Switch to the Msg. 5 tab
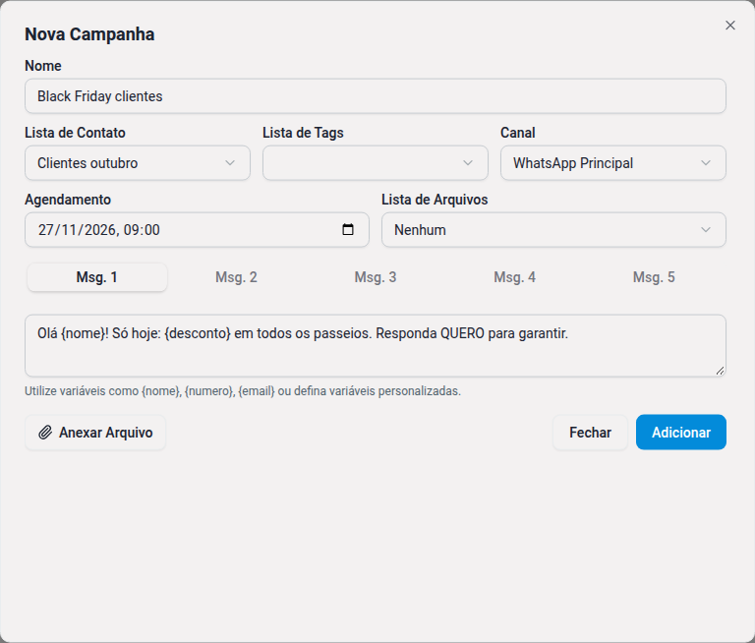The height and width of the screenshot is (643, 755). pyautogui.click(x=654, y=277)
